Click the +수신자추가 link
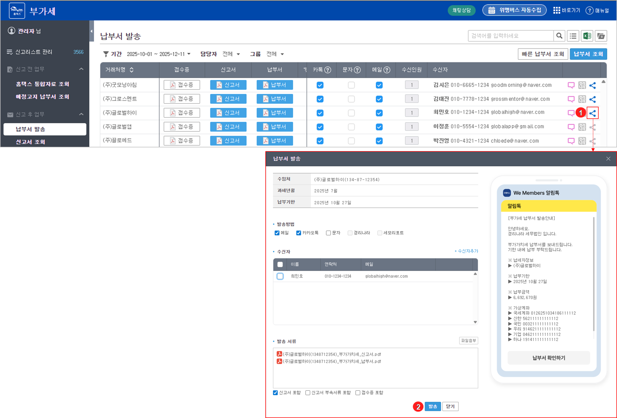Image resolution: width=617 pixels, height=418 pixels. coord(466,251)
